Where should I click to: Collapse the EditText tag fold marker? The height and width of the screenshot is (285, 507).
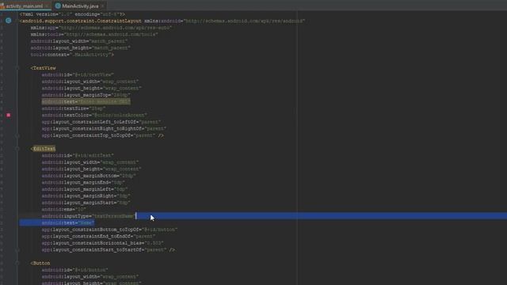17,149
